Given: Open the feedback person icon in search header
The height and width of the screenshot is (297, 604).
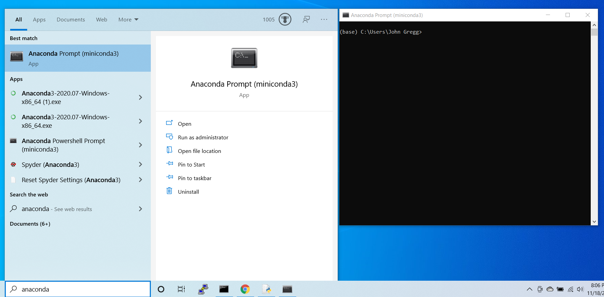Looking at the screenshot, I should [306, 19].
